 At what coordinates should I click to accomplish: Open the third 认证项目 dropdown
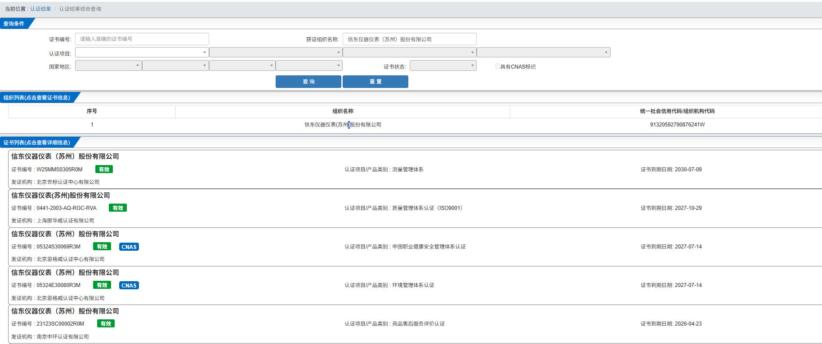tap(409, 52)
